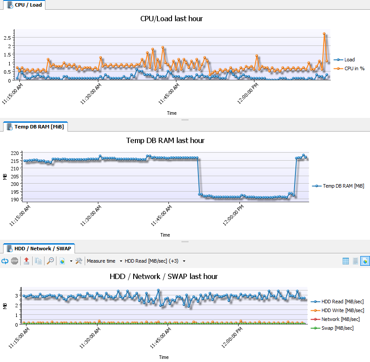Switch to text list view
The image size is (370, 362).
coord(355,261)
